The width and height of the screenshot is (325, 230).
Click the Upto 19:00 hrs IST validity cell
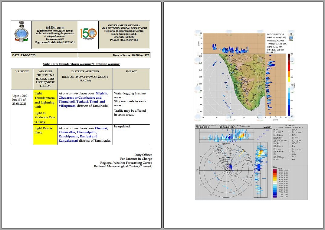pyautogui.click(x=20, y=100)
